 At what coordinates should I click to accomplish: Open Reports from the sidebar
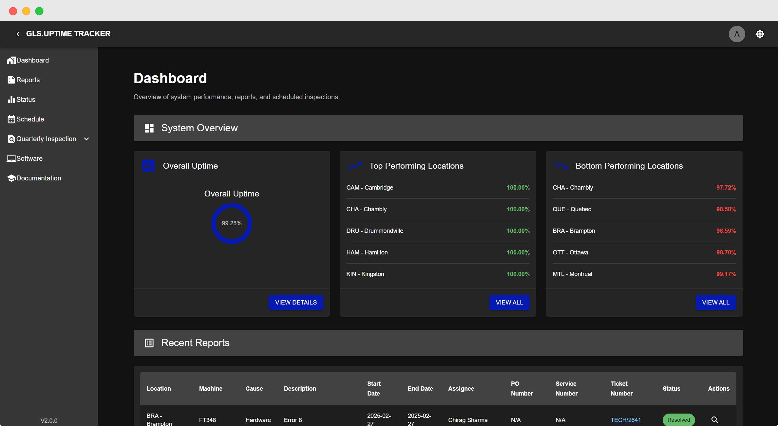pyautogui.click(x=28, y=80)
